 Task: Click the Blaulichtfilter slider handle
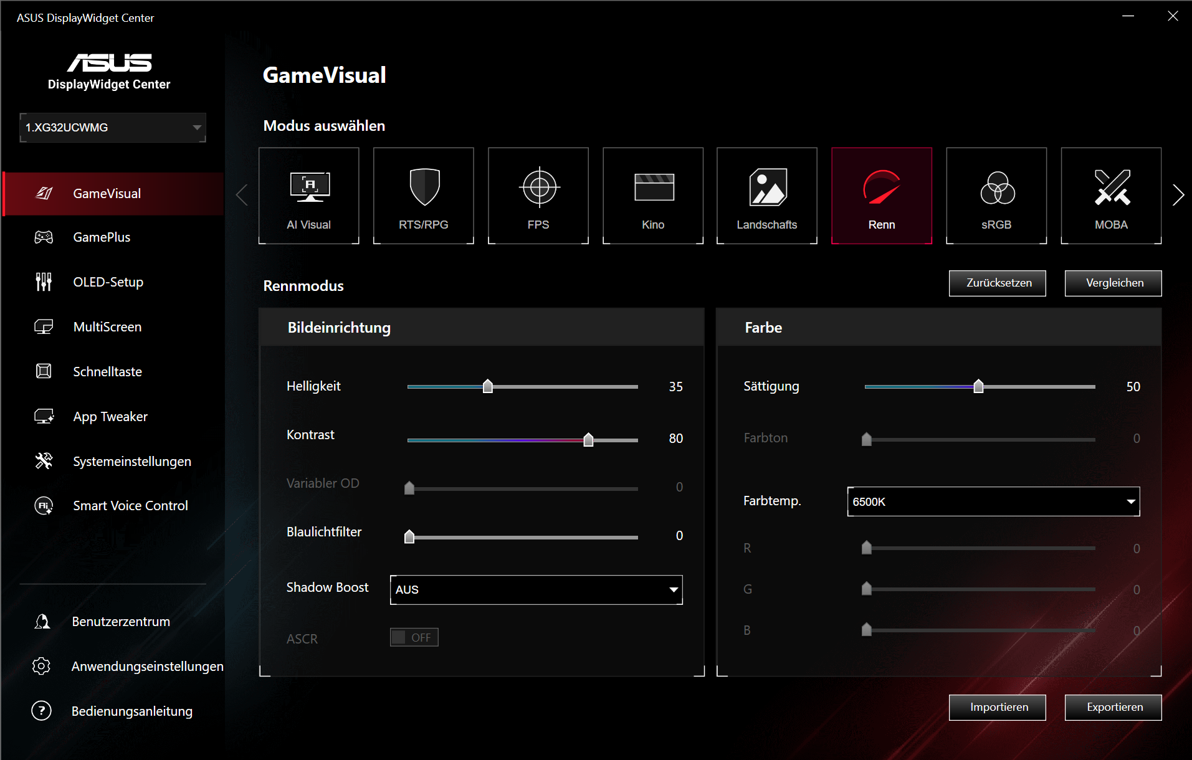tap(409, 536)
